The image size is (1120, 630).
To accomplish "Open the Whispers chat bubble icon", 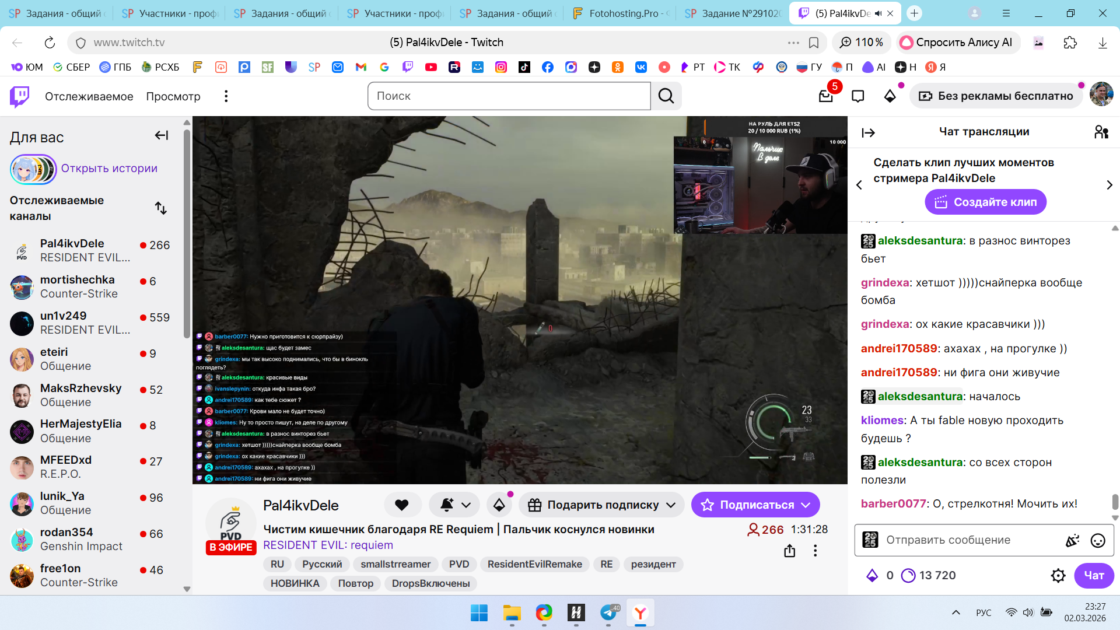I will click(857, 96).
